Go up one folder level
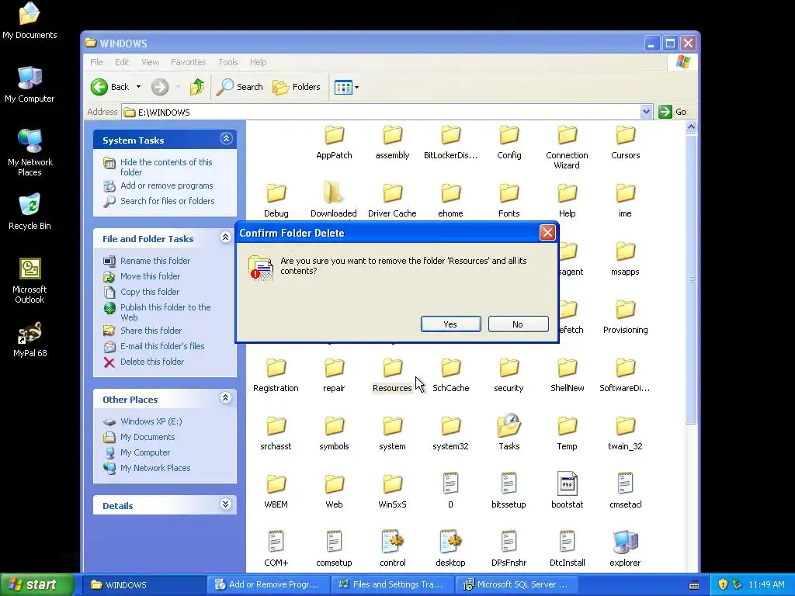This screenshot has width=795, height=596. point(196,87)
